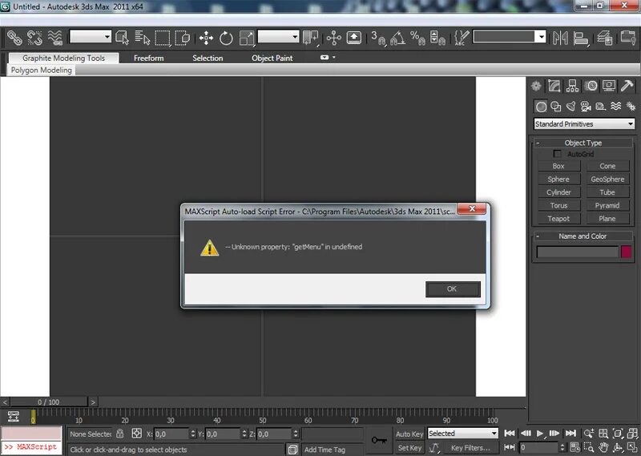Open the Layer Manager icon
This screenshot has width=641, height=456.
pos(605,38)
